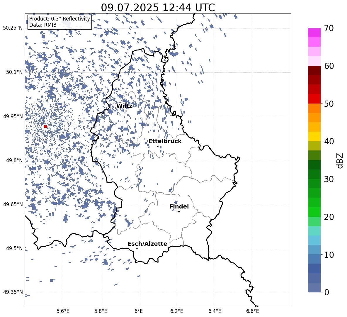Click the title 09.07.2025 12:44 UTC
This screenshot has width=347, height=317.
(x=158, y=8)
